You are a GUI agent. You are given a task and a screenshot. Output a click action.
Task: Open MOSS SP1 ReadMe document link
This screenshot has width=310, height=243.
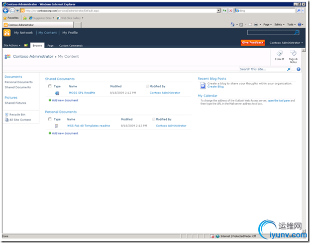(x=82, y=93)
